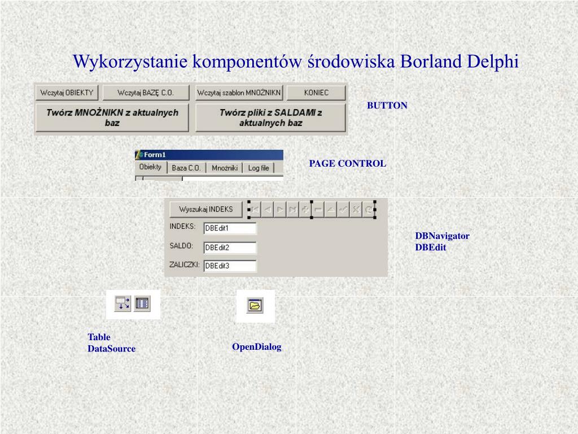Click the DBEdit3 ZALICZKI field
Viewport: 578px width, 434px height.
tap(230, 266)
